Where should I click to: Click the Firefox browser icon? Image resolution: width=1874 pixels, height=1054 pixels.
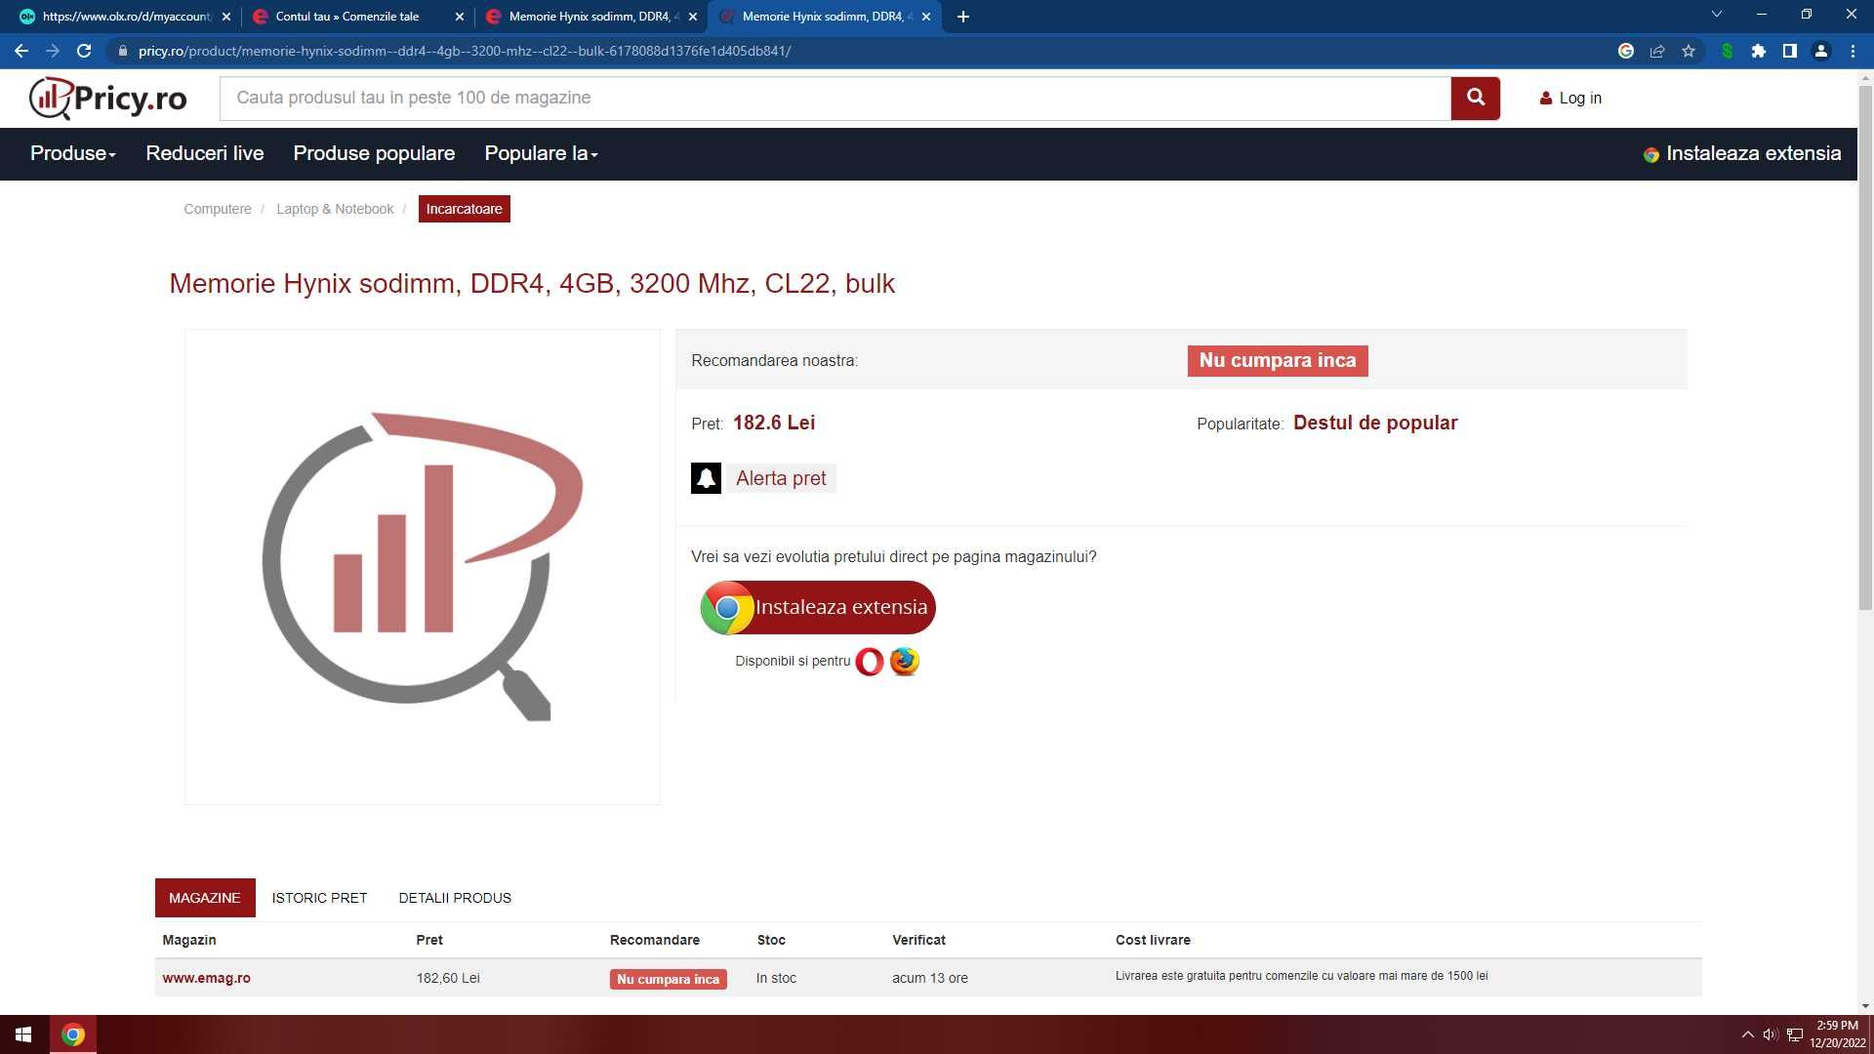point(905,662)
